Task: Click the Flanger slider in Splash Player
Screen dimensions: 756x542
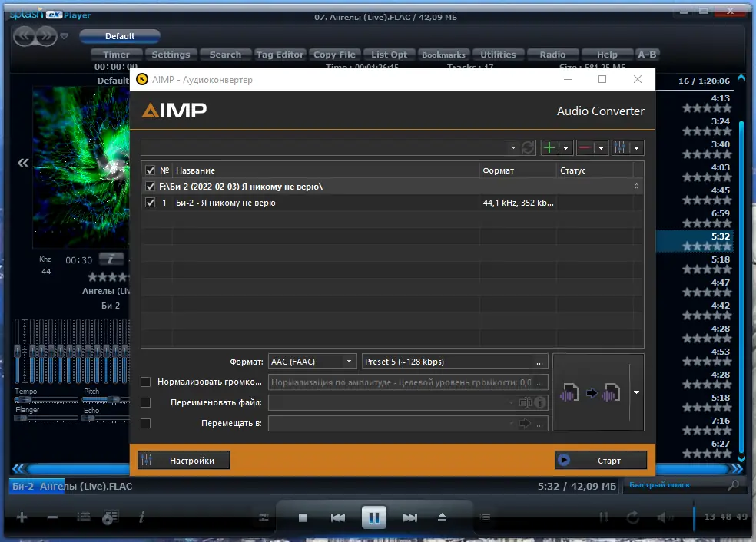Action: tap(46, 418)
